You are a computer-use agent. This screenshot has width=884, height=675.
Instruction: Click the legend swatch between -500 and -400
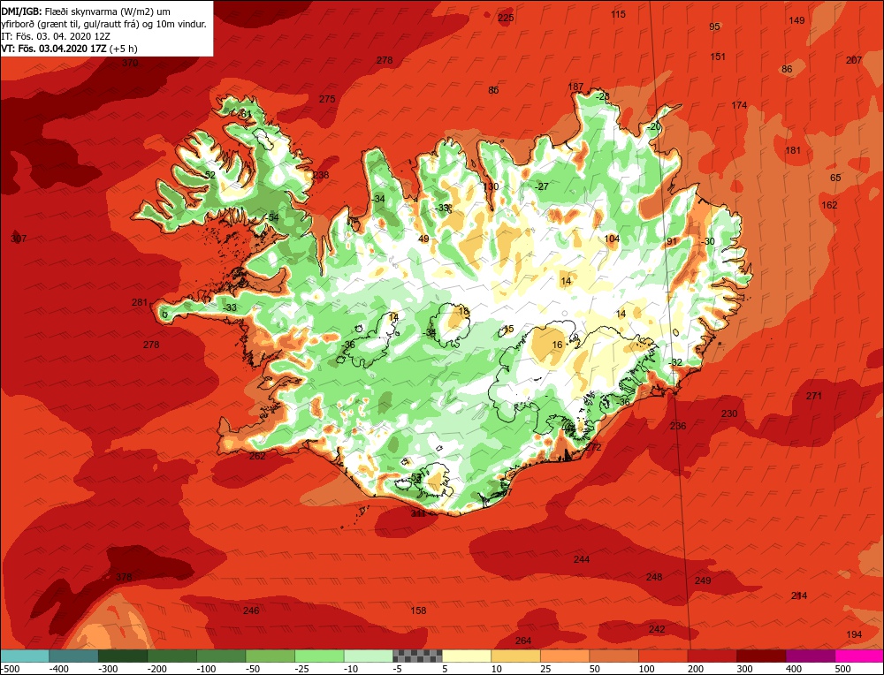click(25, 656)
